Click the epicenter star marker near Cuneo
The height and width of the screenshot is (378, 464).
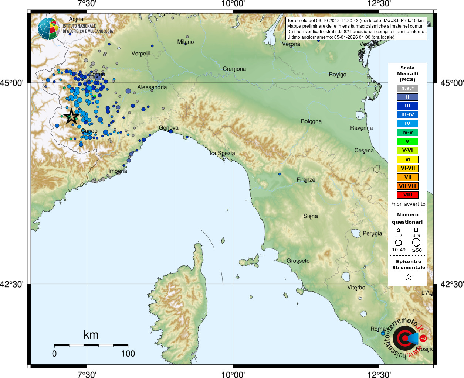click(71, 117)
